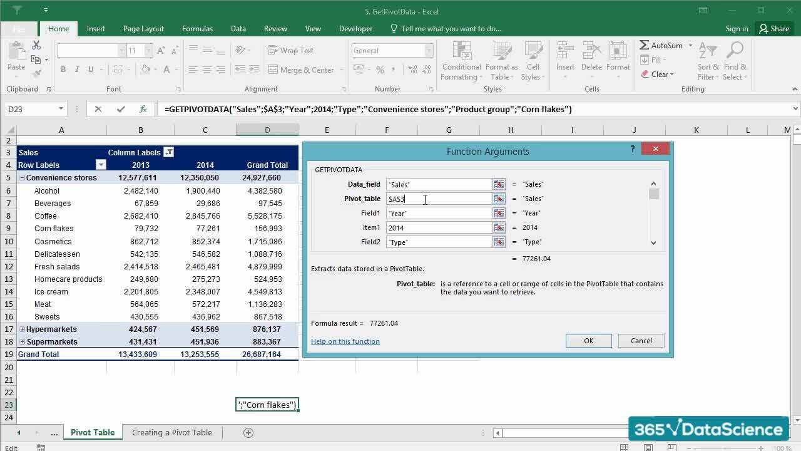
Task: Click the Copy icon in Clipboard group
Action: 36,60
